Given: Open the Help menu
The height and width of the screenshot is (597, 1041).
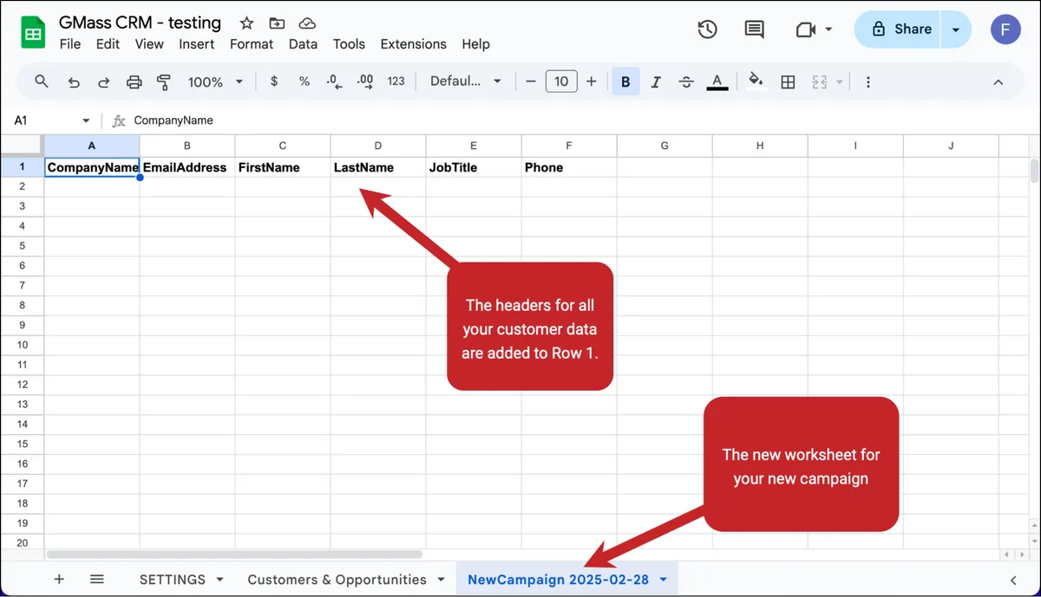Looking at the screenshot, I should 475,44.
